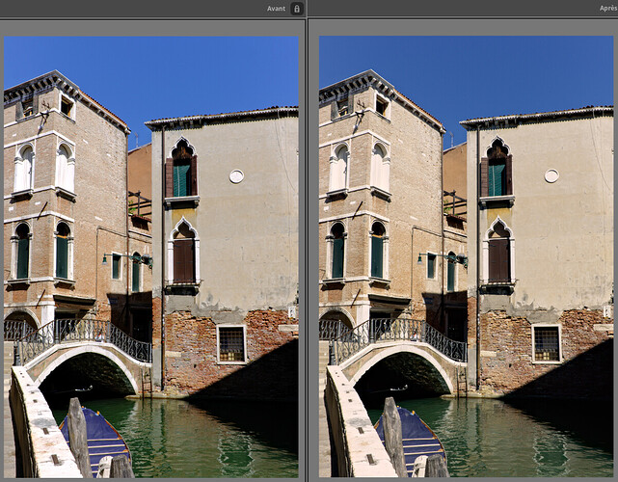Click the street lamp in Après image

[x=423, y=258]
